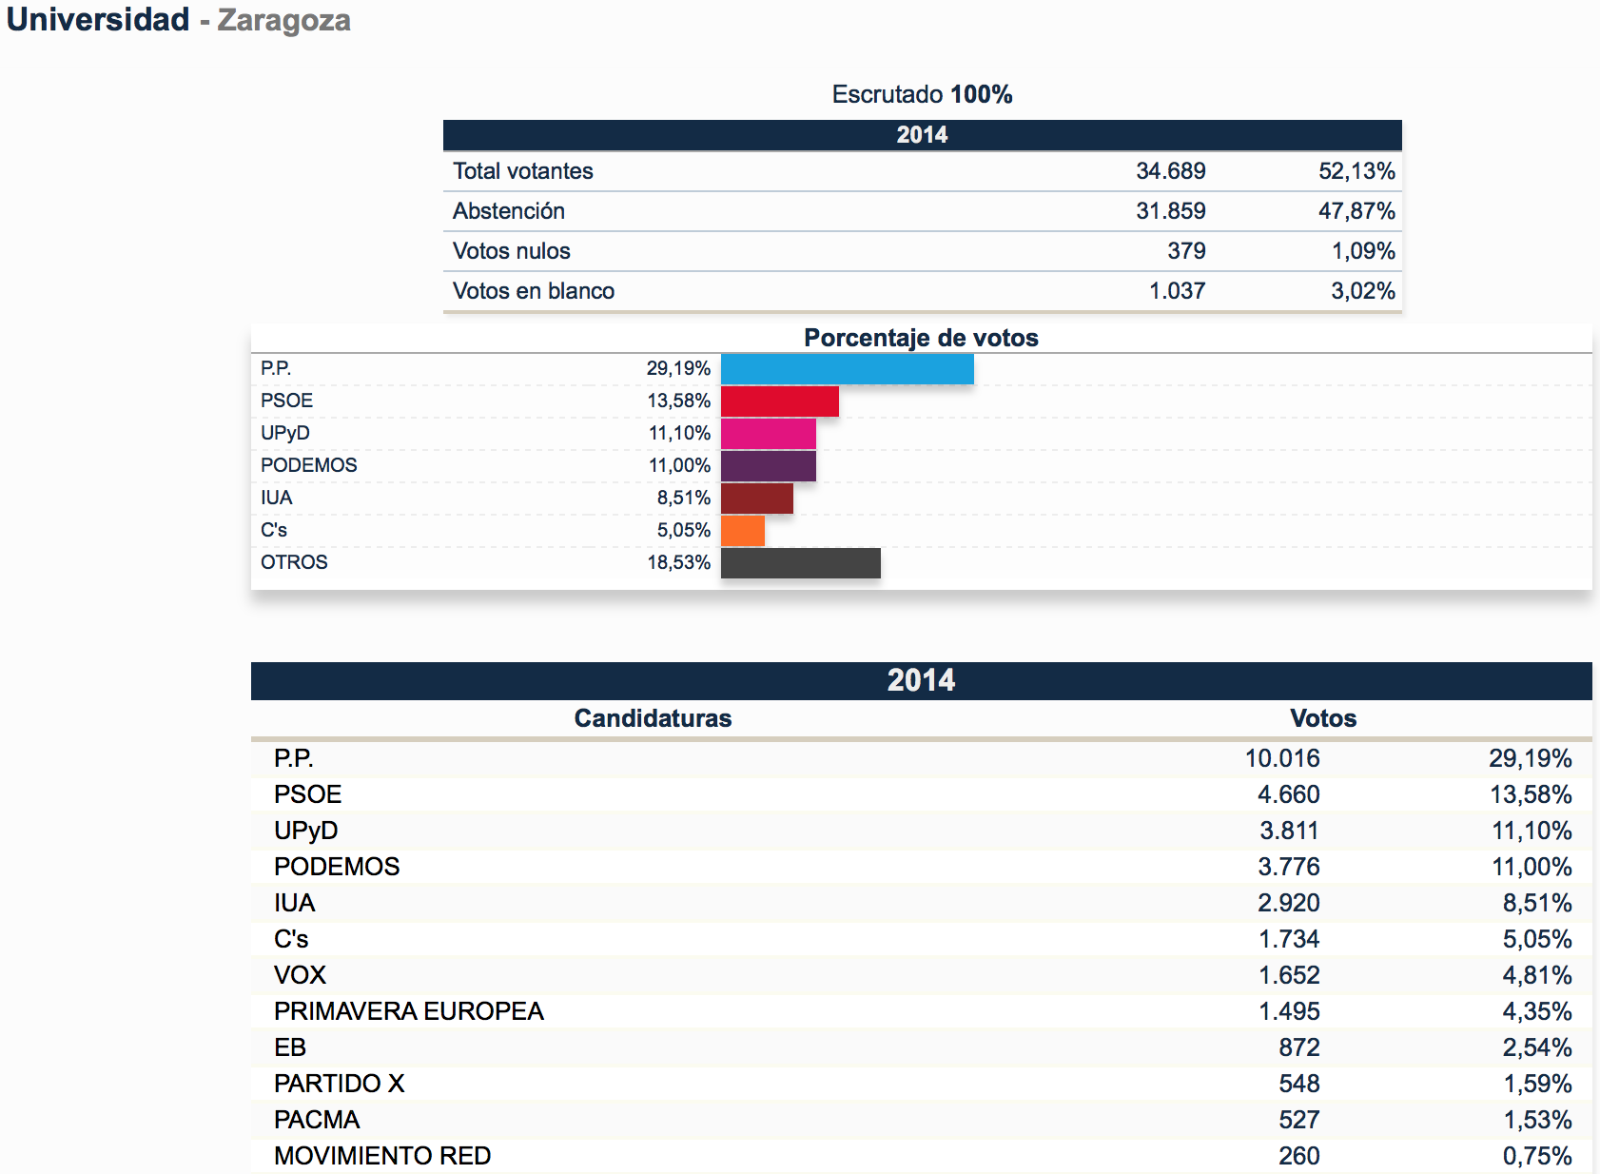Select the PSOE row in candidates table

click(921, 794)
